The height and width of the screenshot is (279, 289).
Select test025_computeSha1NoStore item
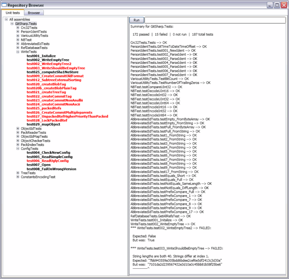coord(53,72)
